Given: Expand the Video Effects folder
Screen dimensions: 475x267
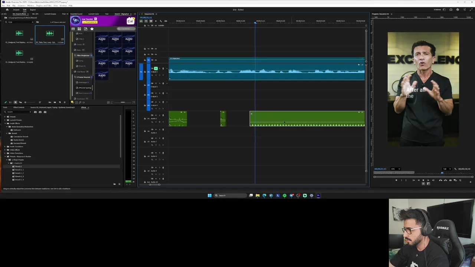Looking at the screenshot, I should click(5, 150).
